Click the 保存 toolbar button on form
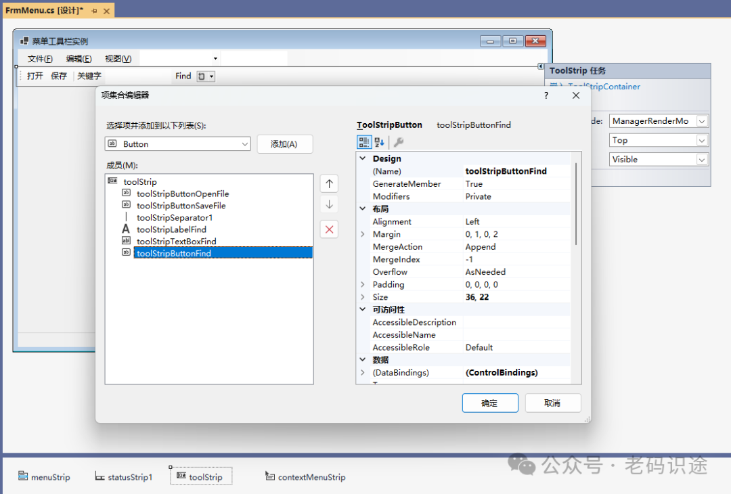This screenshot has width=731, height=494. click(59, 76)
